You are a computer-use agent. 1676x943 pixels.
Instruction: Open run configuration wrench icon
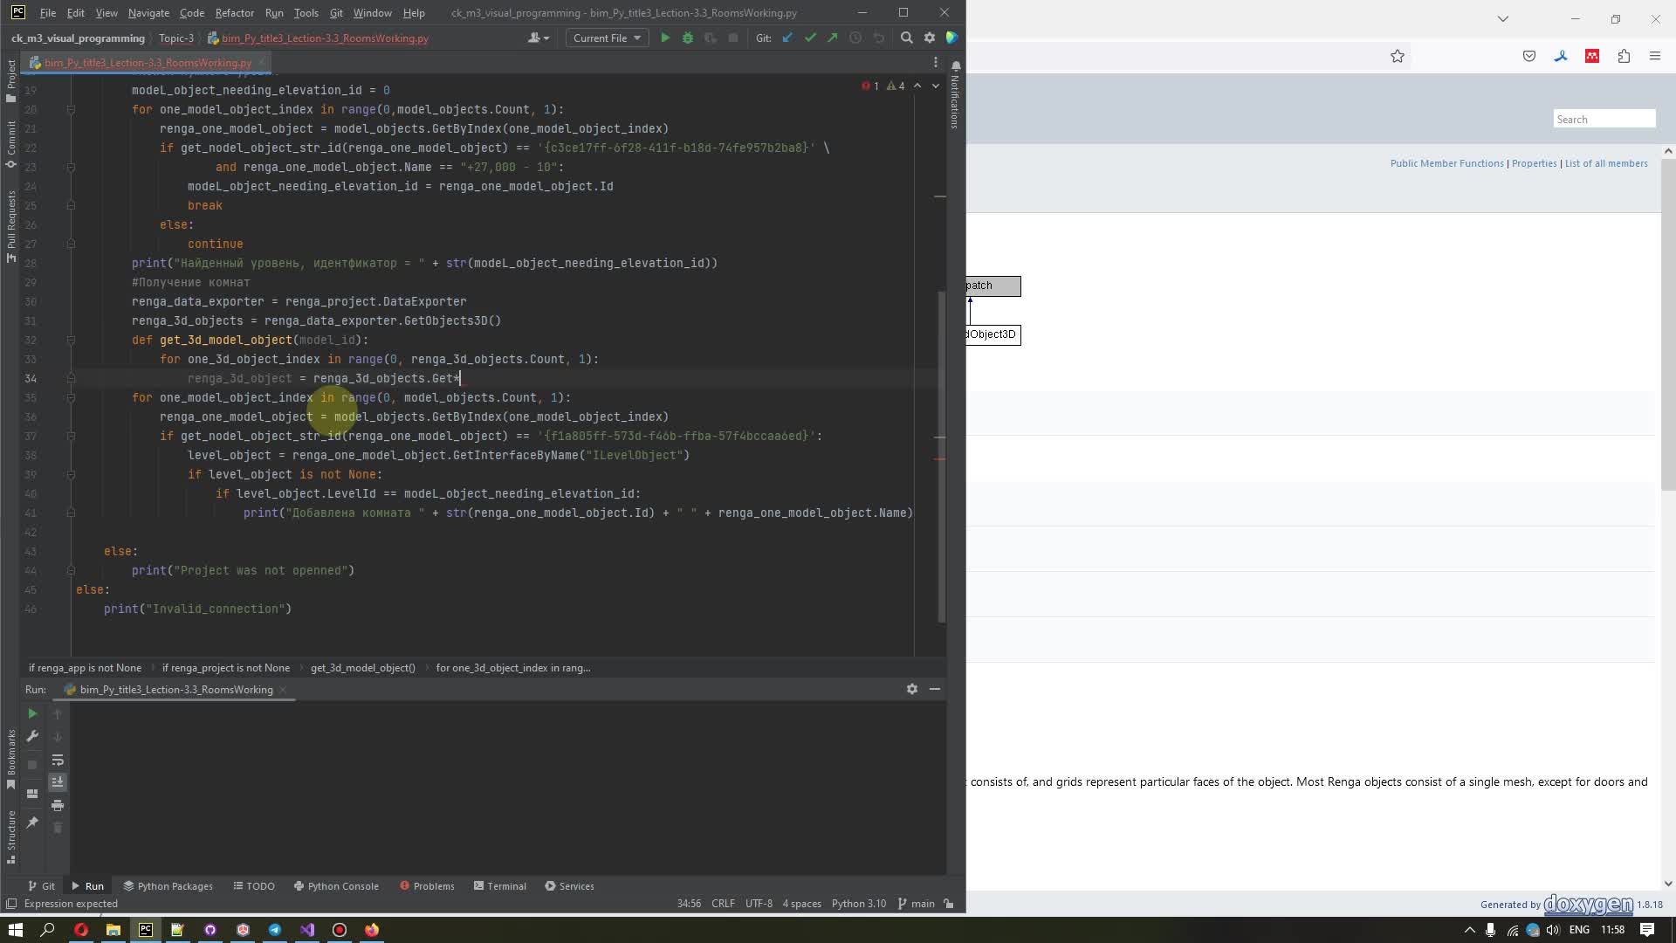32,737
